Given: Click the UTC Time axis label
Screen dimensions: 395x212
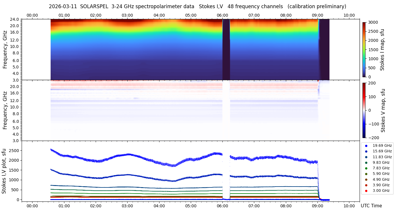Looking at the screenshot, I should pos(371,206).
